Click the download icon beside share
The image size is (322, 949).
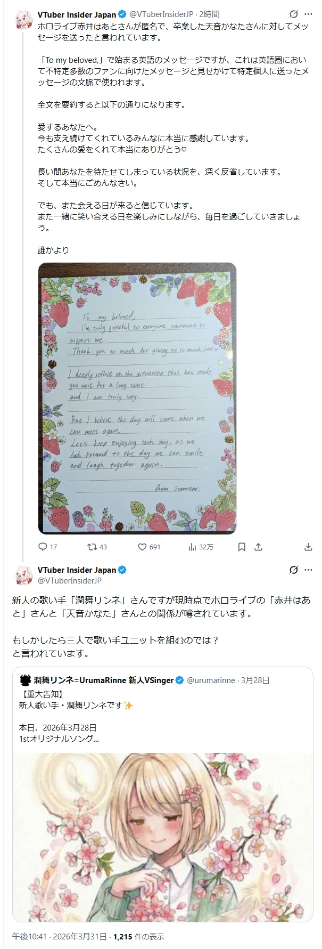click(x=308, y=547)
